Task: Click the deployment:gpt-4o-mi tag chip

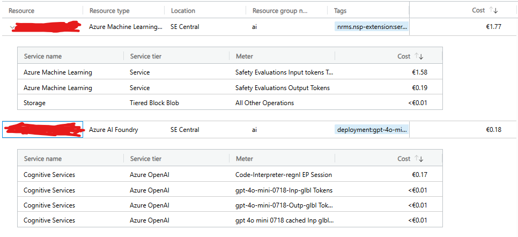Action: (371, 129)
